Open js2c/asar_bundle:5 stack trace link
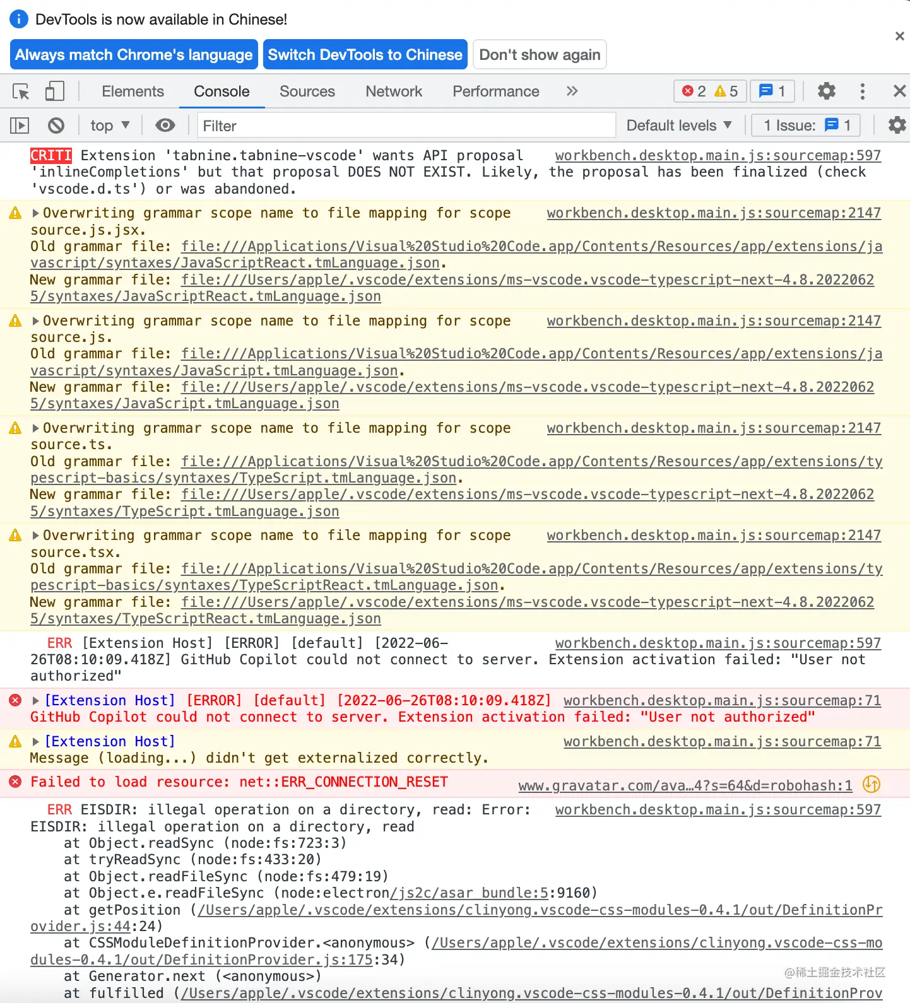This screenshot has height=1003, width=910. (x=470, y=893)
